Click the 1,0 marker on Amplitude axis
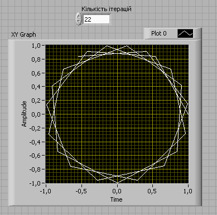 coord(36,46)
